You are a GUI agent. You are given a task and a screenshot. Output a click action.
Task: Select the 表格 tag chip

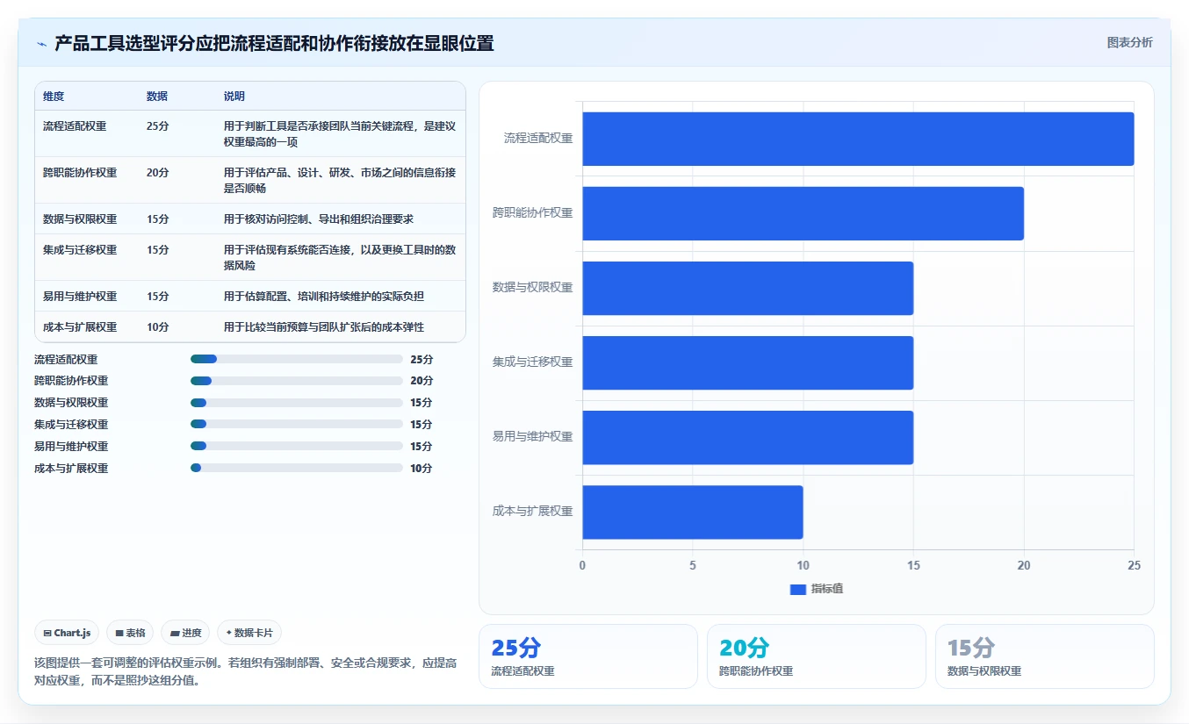click(x=130, y=633)
